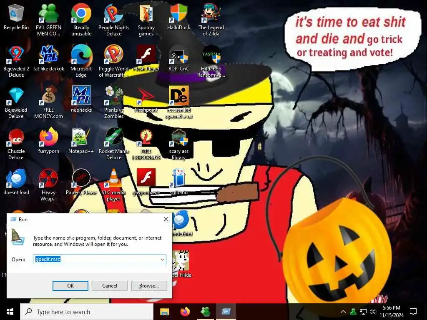Open the Flash Player desktop icon
The width and height of the screenshot is (427, 320).
click(146, 58)
